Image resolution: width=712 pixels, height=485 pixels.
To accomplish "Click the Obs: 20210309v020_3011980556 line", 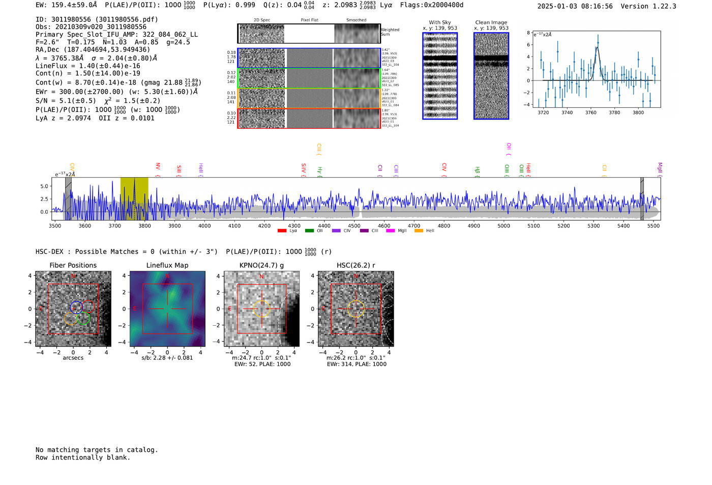I will 91,27.
